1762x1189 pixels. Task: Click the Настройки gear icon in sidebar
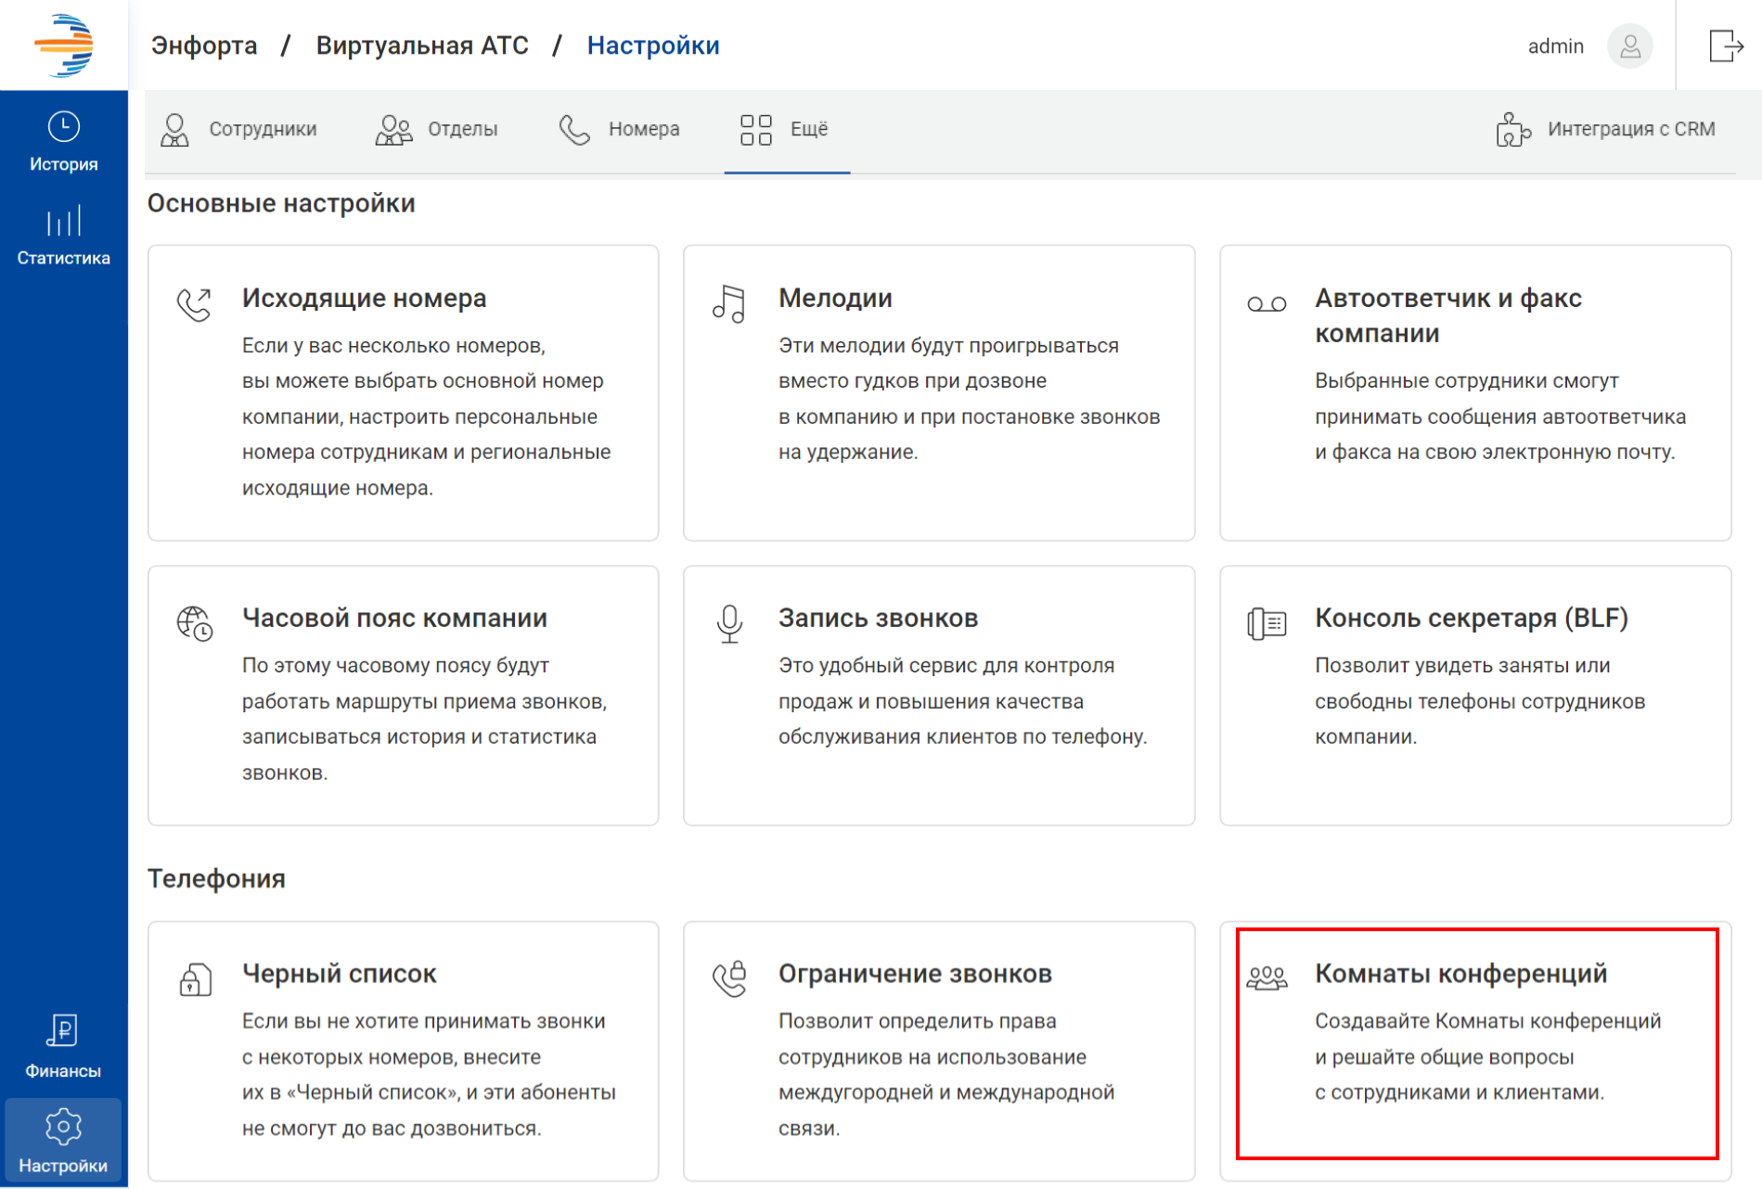click(63, 1127)
